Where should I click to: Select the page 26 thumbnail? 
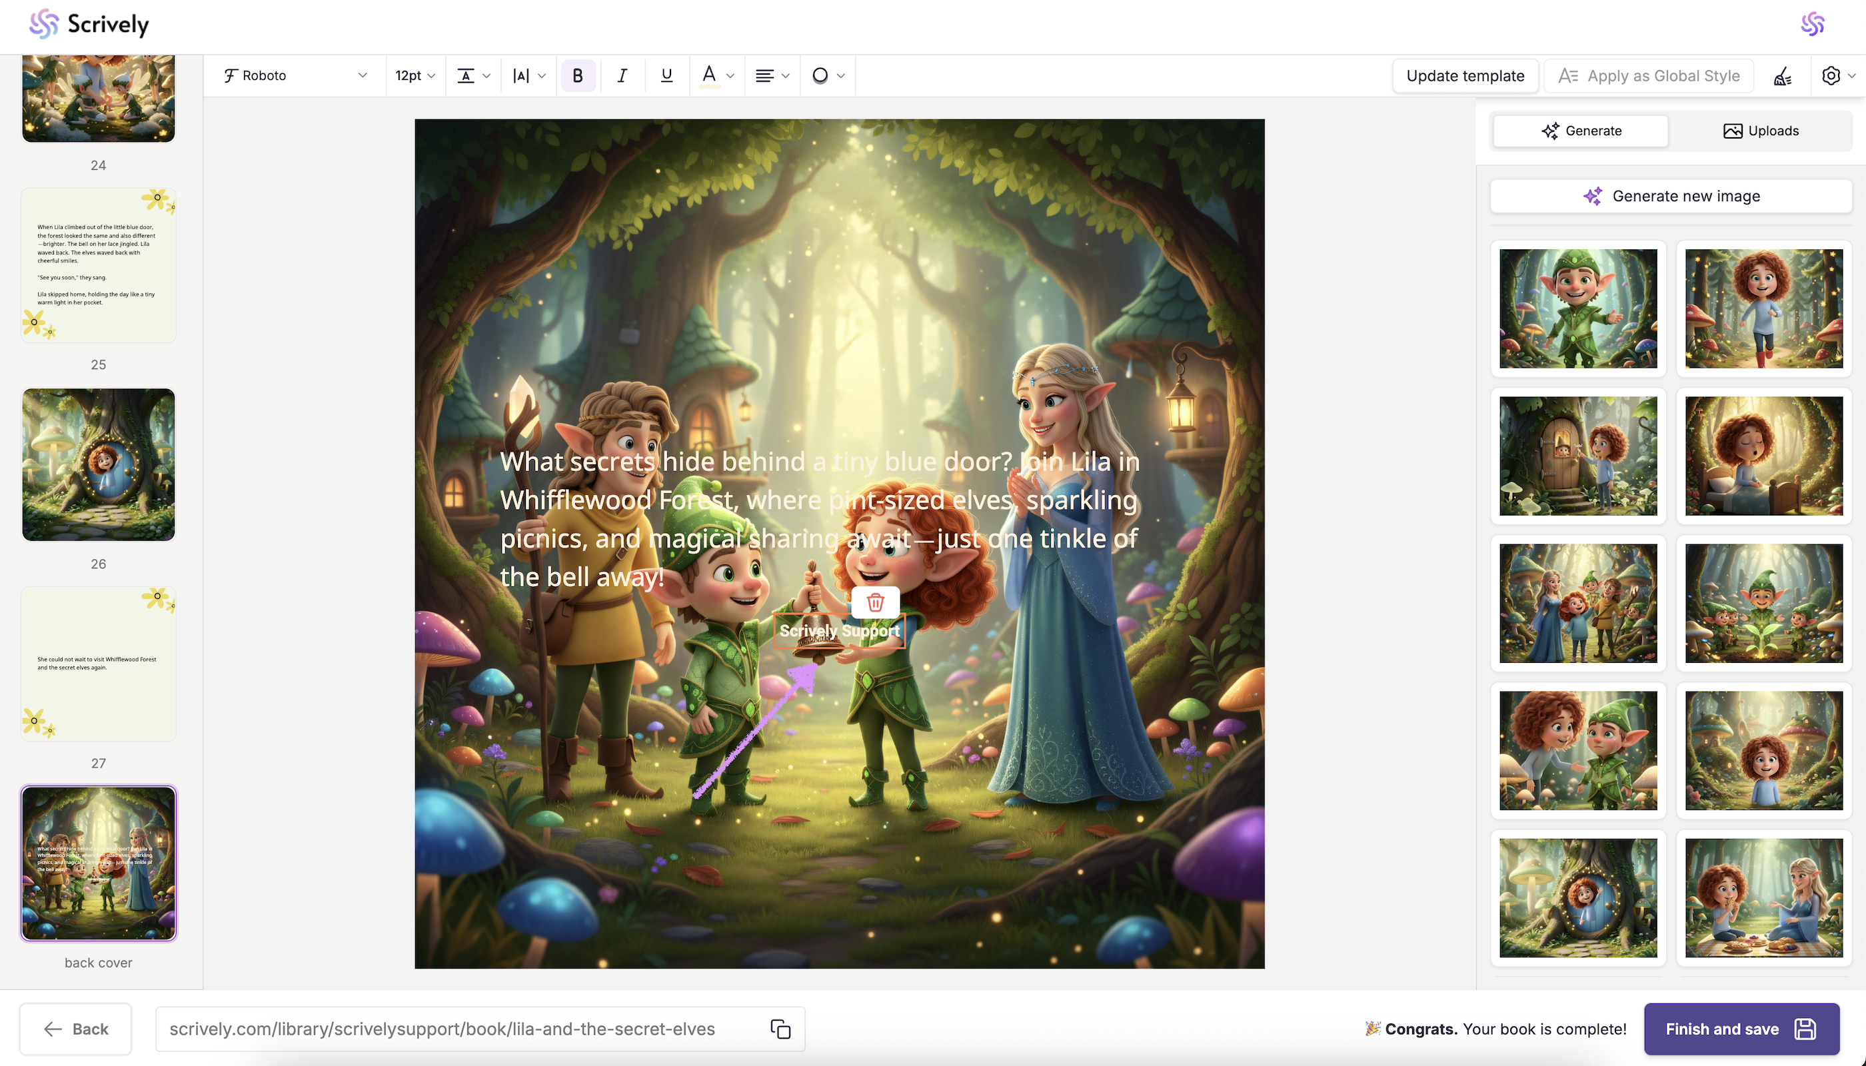(98, 464)
